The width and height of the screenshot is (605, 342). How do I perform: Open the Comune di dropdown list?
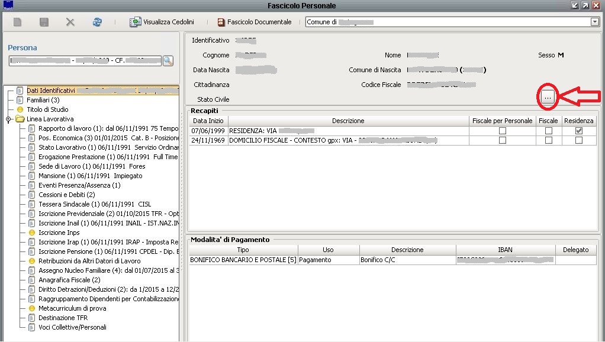[x=594, y=22]
